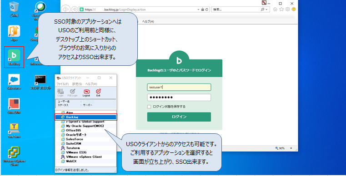
Task: Select SalesForce in the USO list
Action: point(85,139)
